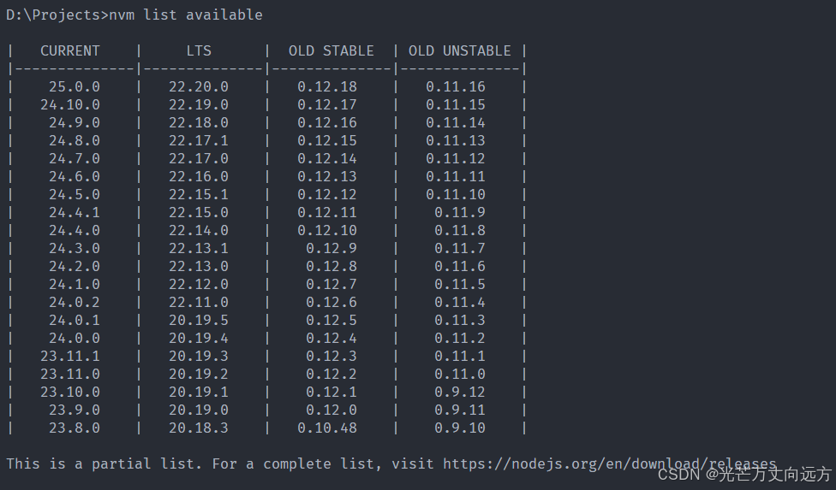Viewport: 836px width, 490px height.
Task: Select old stable version 0.12.18
Action: click(x=327, y=86)
